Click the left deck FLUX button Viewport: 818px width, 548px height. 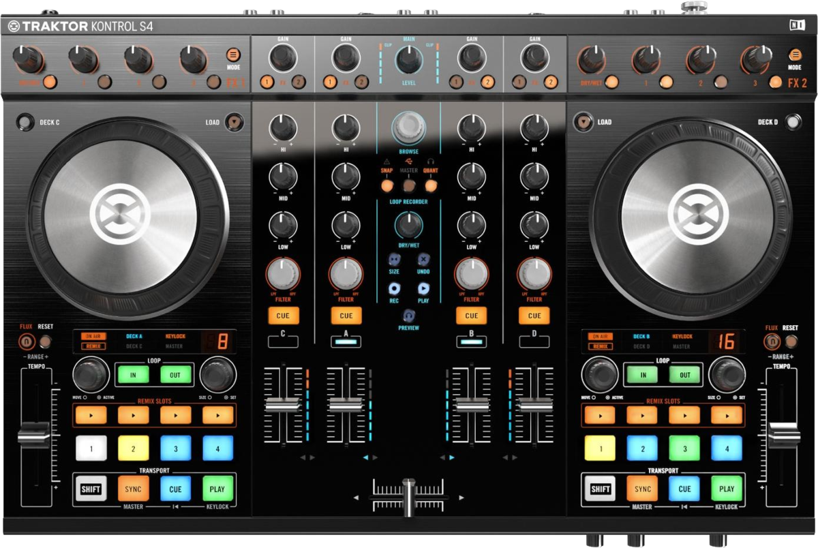27,341
